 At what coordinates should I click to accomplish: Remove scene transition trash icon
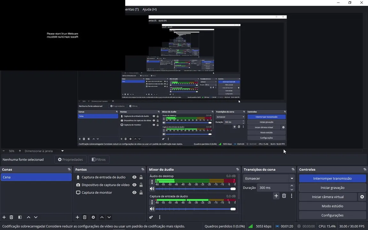tap(284, 196)
